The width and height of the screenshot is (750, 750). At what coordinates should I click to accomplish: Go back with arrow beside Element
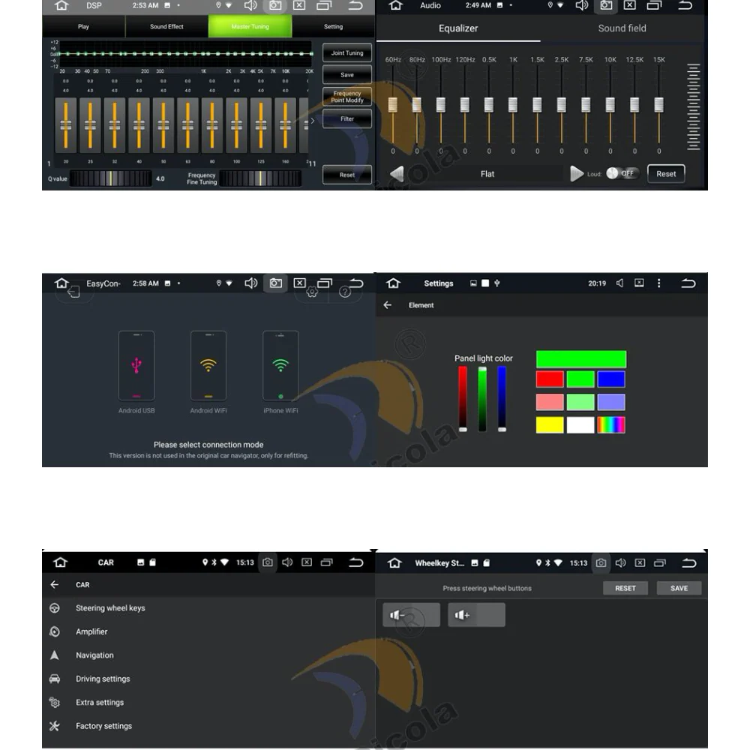[x=388, y=305]
